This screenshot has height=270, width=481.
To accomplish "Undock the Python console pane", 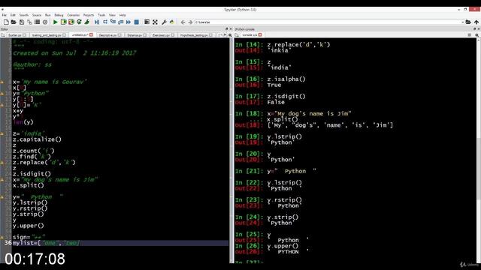I will click(x=474, y=29).
